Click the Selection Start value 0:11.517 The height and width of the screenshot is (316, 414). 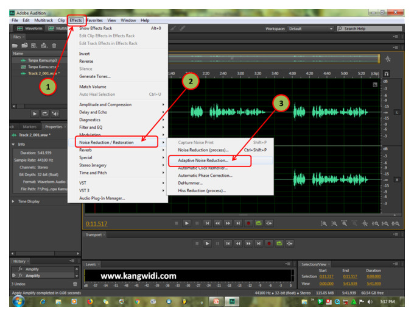[x=326, y=276]
